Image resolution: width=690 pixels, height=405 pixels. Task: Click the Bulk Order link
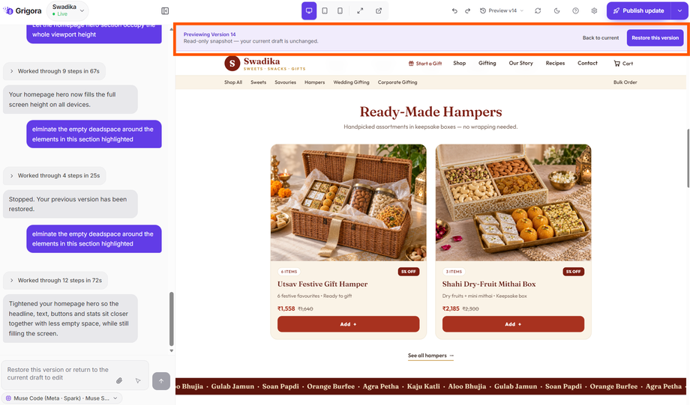click(x=625, y=82)
